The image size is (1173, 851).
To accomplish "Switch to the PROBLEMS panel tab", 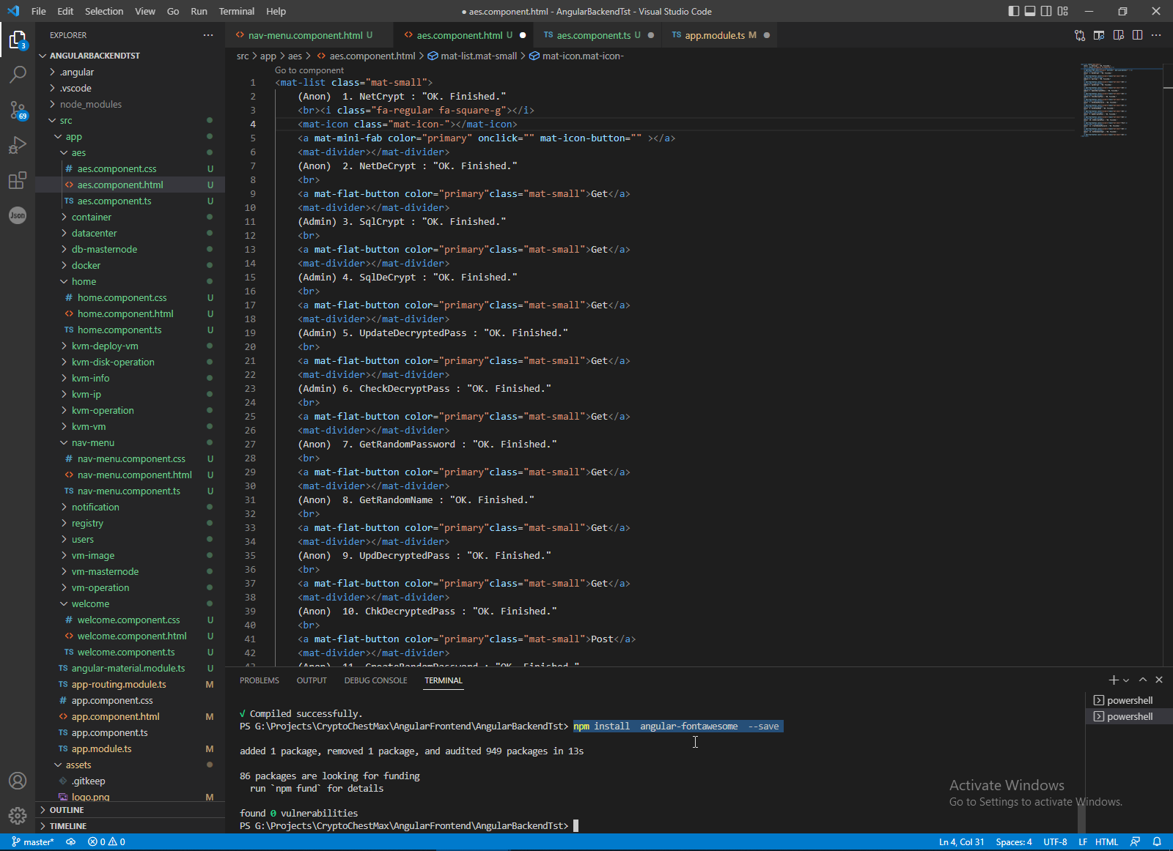I will click(260, 680).
